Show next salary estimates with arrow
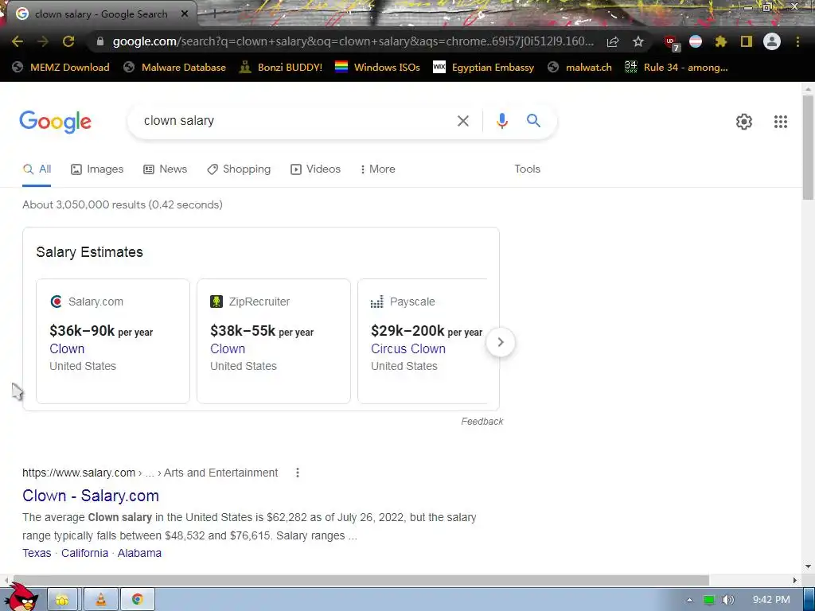The image size is (815, 611). coord(500,342)
